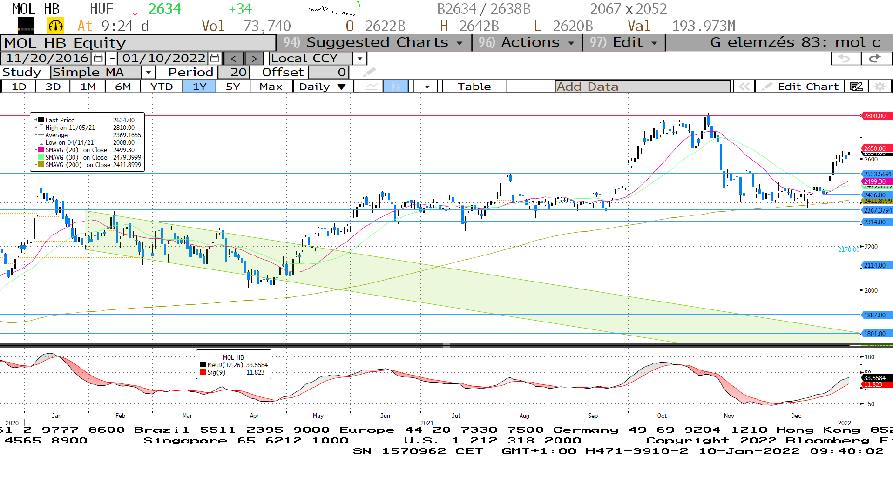Screen dimensions: 893x477
Task: Select 3D time range
Action: point(53,87)
